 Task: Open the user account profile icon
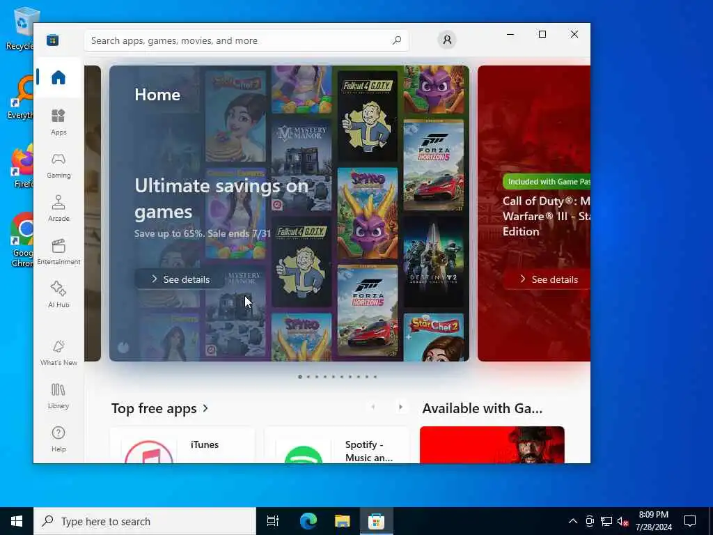[447, 40]
